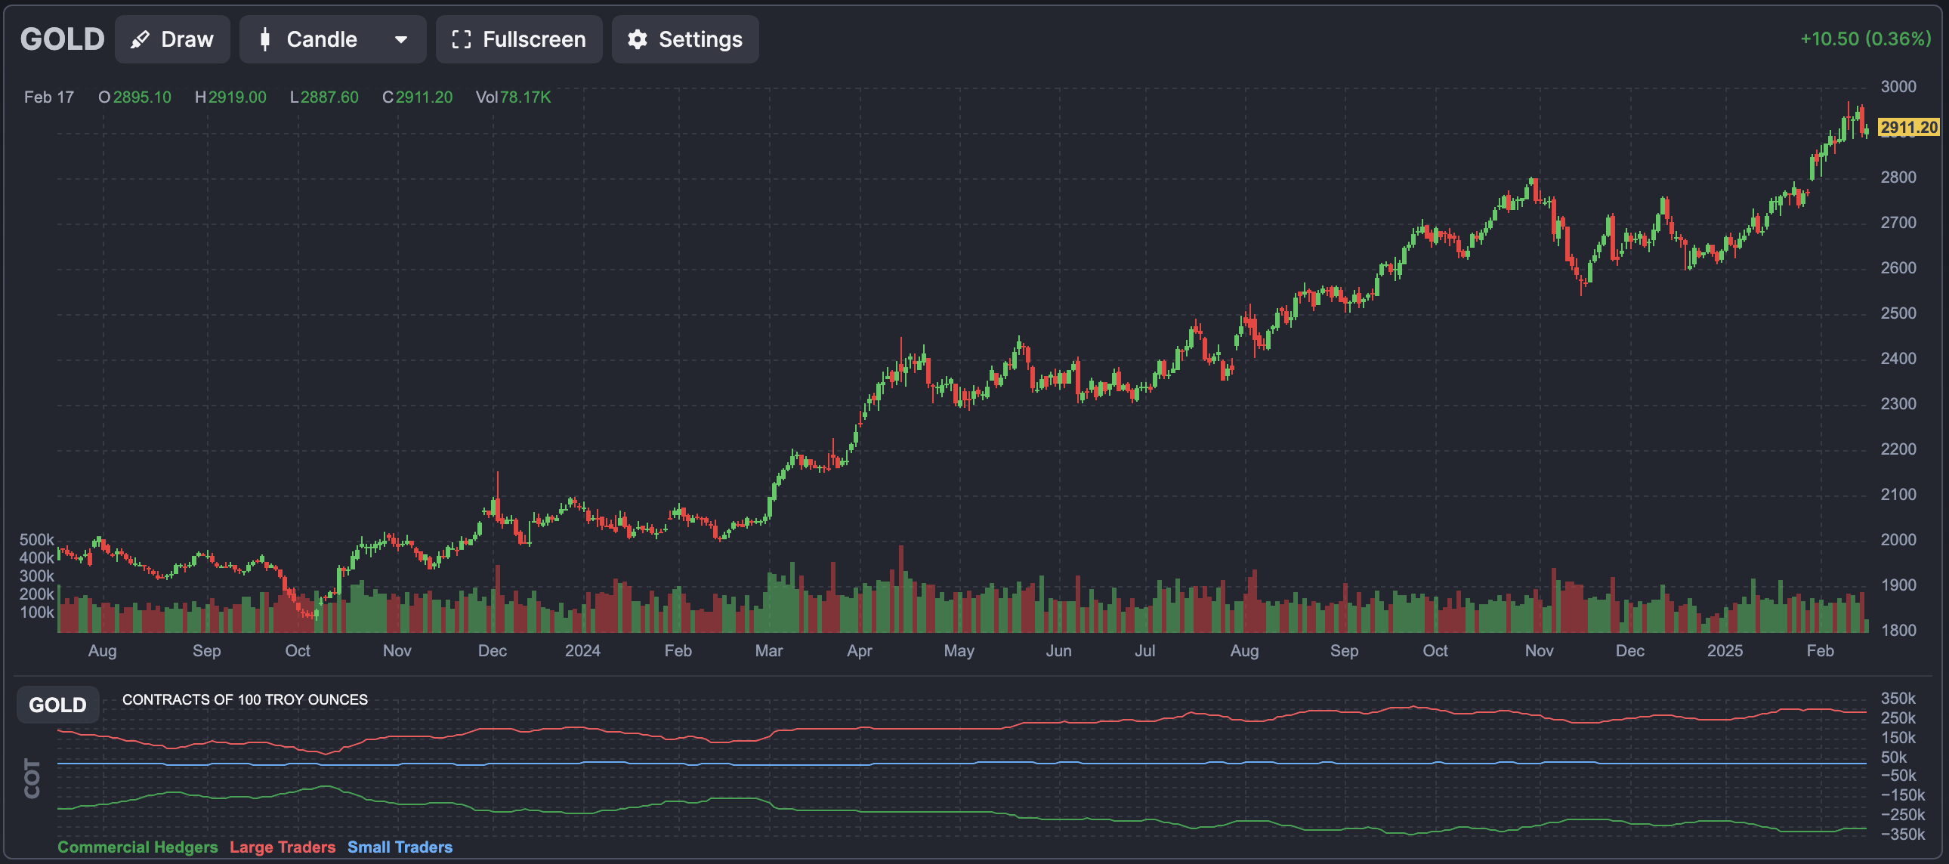
Task: Expand the Candle chart type dropdown arrow
Action: pyautogui.click(x=401, y=39)
